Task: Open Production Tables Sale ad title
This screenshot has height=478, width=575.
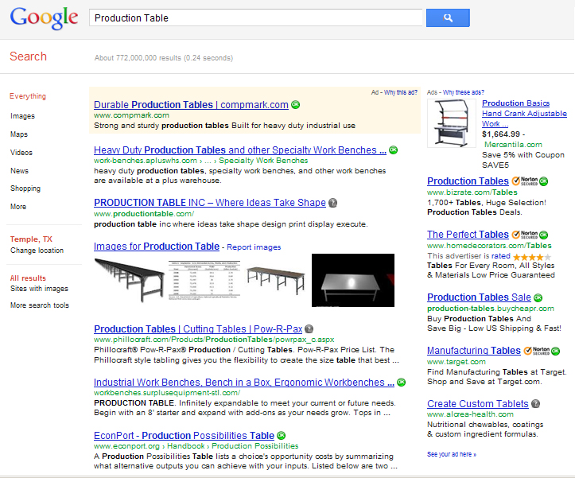Action: click(479, 297)
